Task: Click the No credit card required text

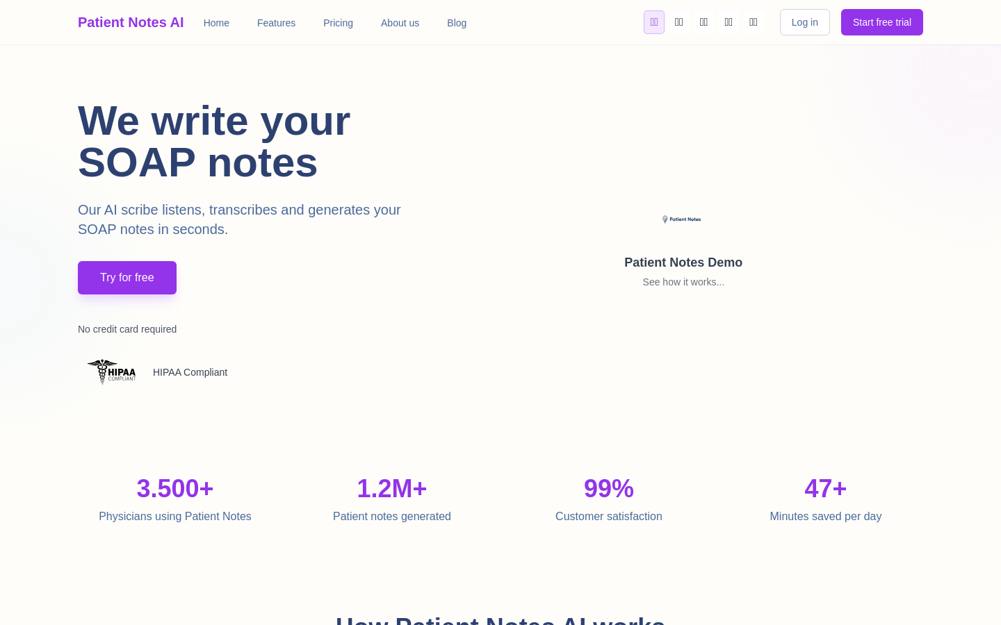Action: tap(127, 329)
